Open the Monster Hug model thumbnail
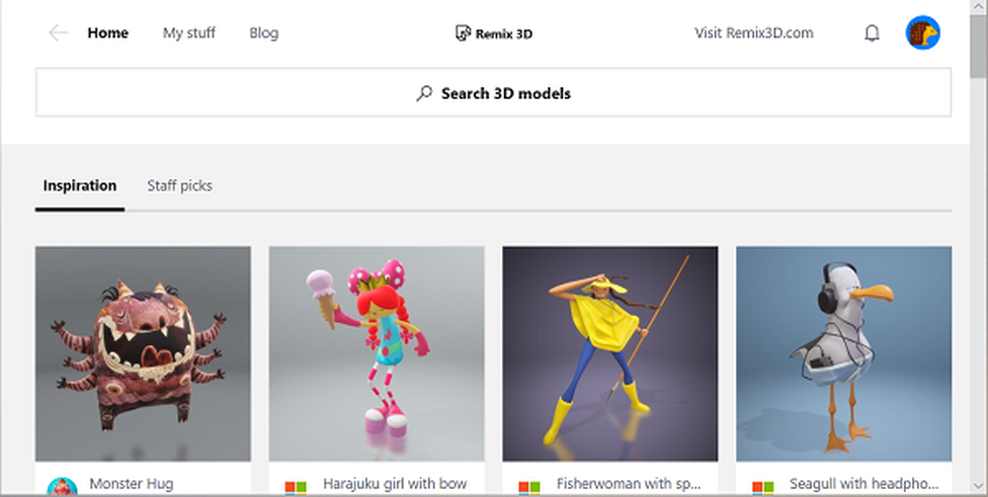This screenshot has height=497, width=988. (143, 354)
